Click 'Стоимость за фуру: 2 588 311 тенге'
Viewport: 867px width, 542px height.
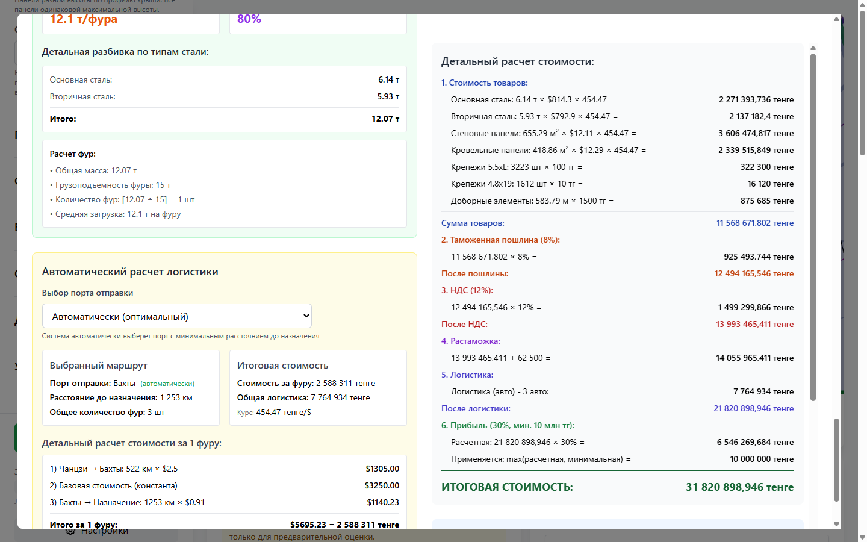pyautogui.click(x=306, y=383)
